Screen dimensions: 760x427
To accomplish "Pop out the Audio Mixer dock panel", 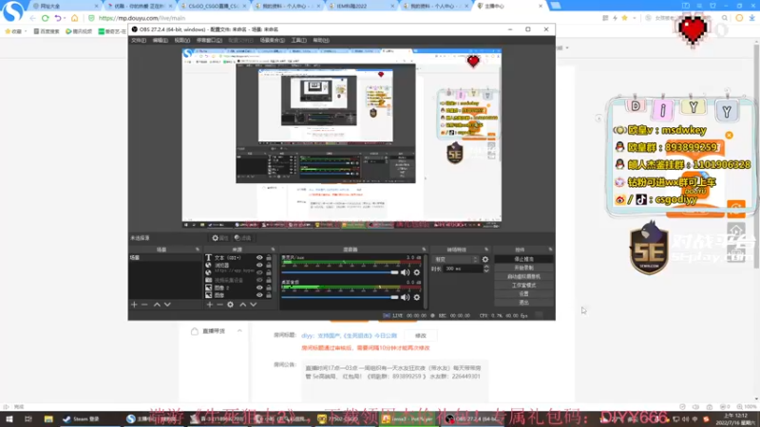I will pos(424,250).
